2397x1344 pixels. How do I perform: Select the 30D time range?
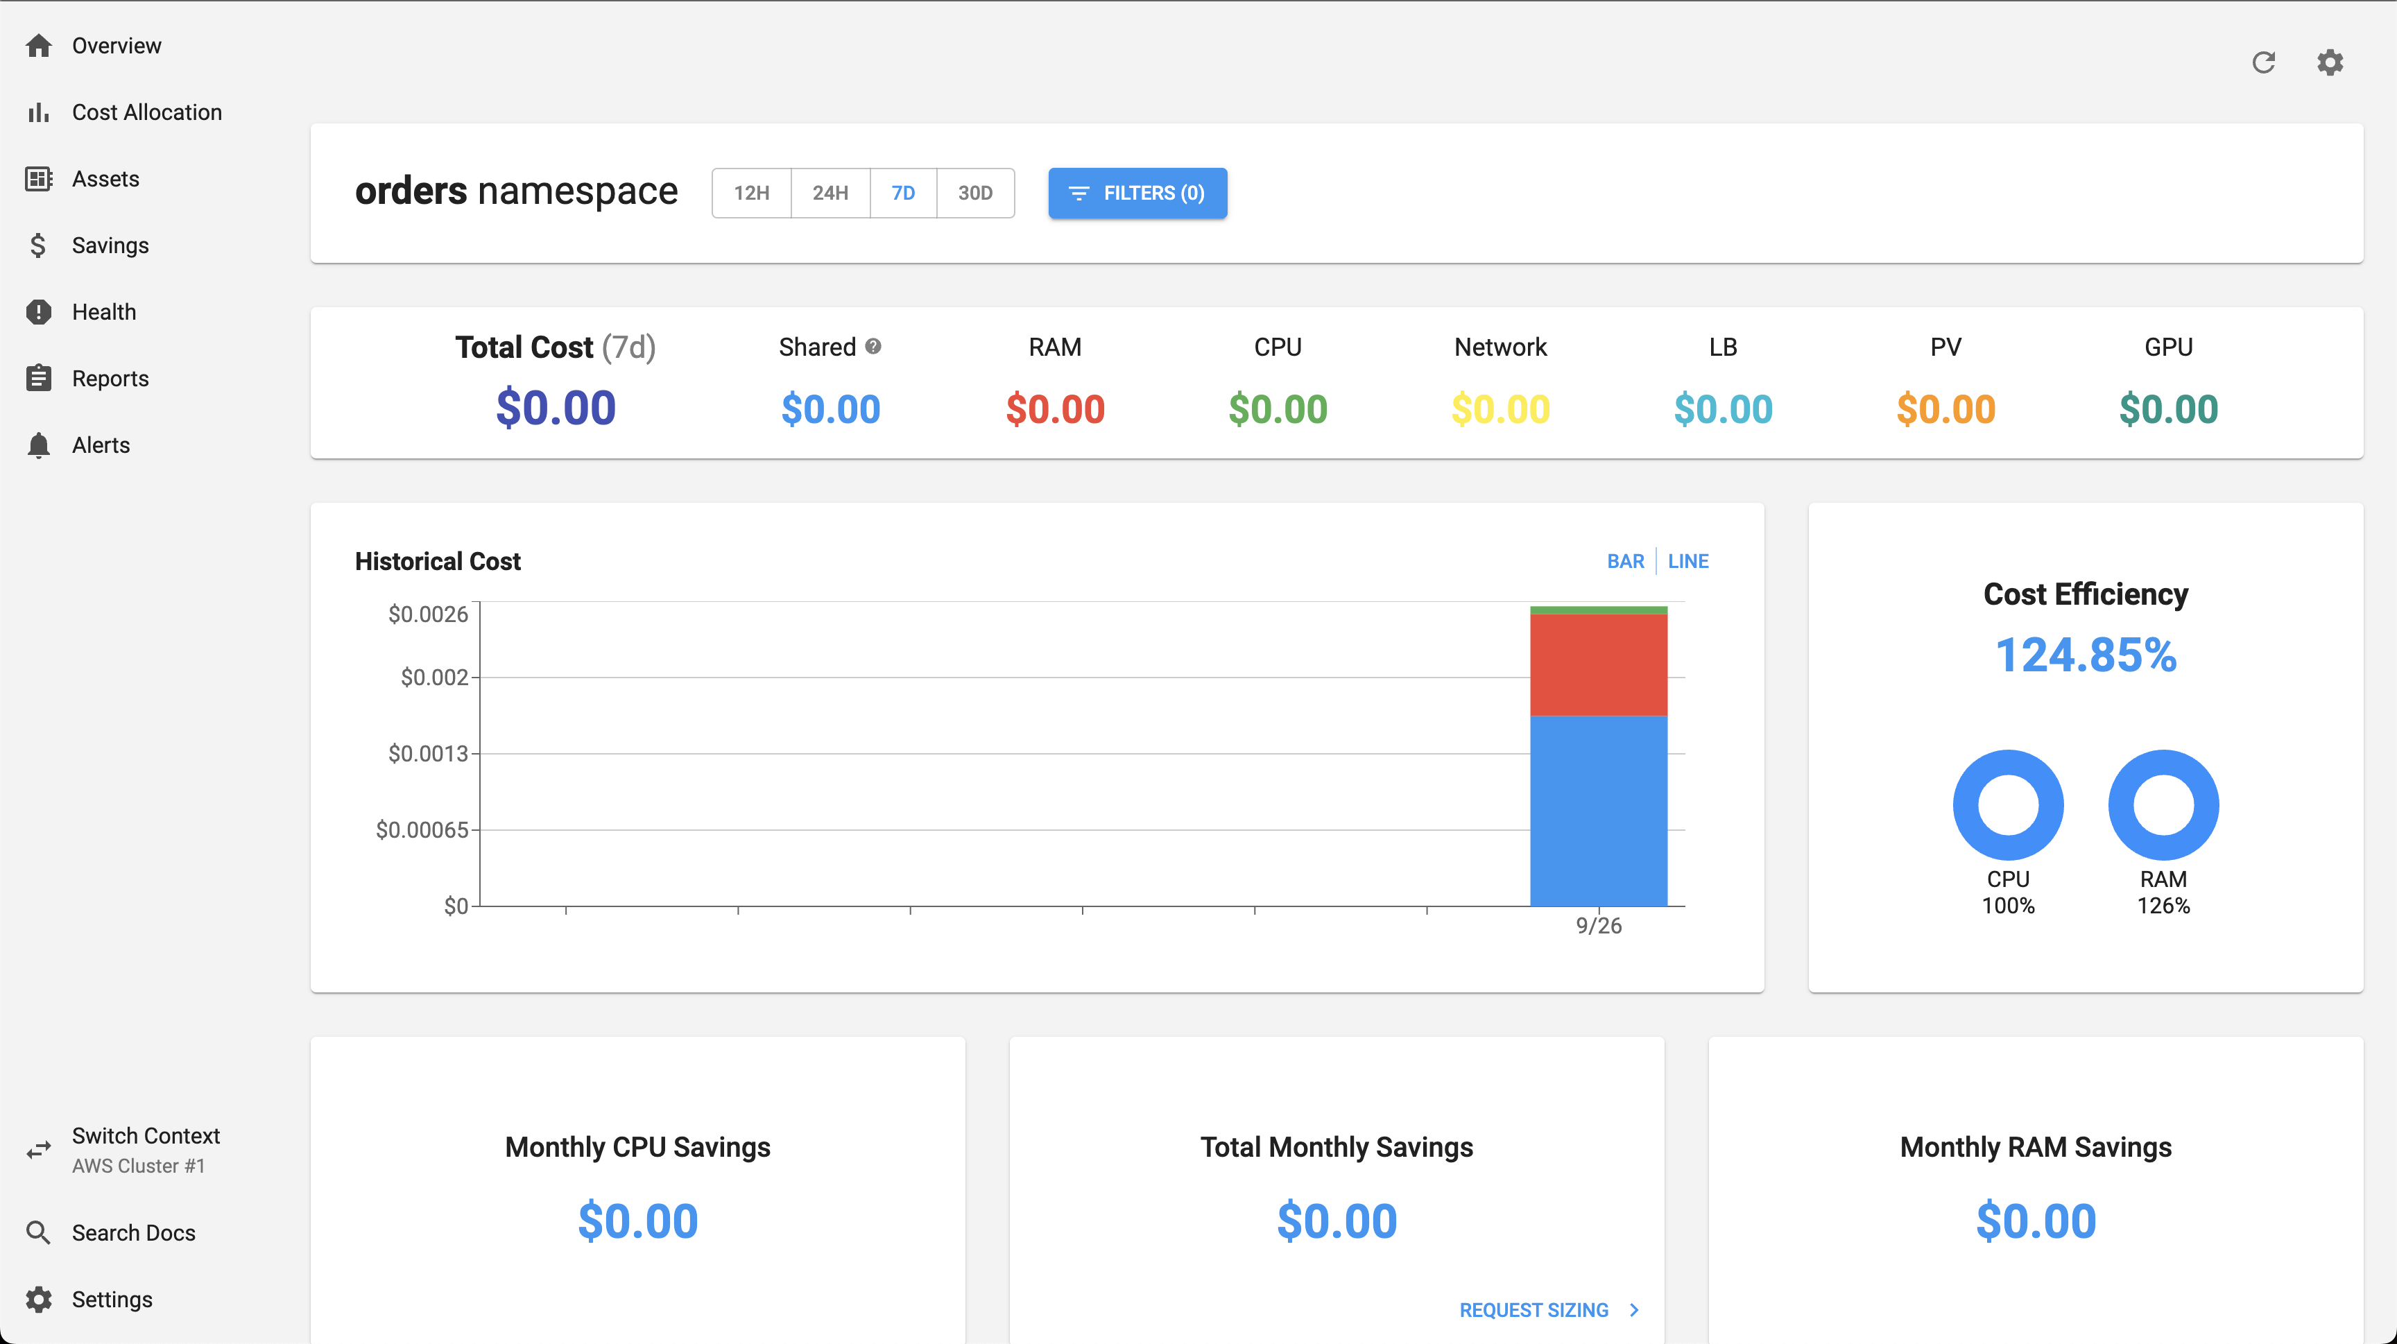[974, 193]
